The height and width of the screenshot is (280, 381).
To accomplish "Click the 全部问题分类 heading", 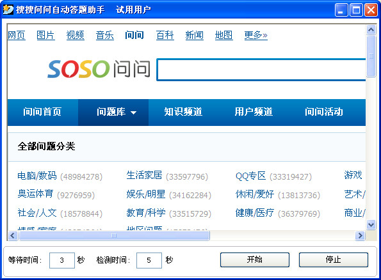I will click(46, 146).
